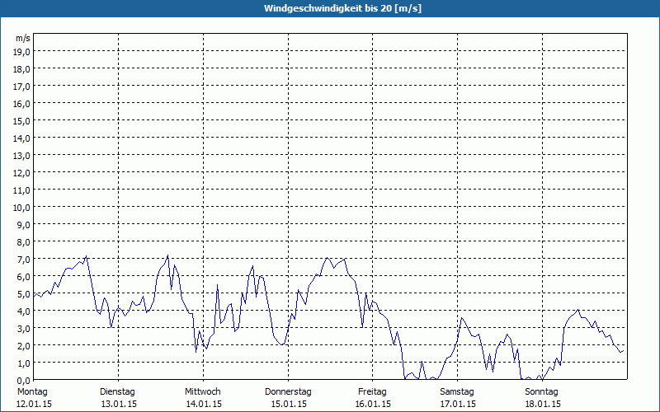Click the 'Sonntag' day label
660x412 pixels.
(541, 392)
